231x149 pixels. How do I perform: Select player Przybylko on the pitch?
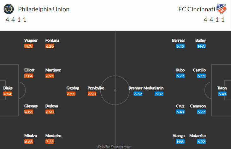coord(96,88)
